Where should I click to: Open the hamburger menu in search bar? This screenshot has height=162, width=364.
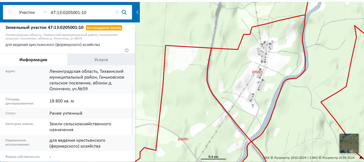point(10,12)
